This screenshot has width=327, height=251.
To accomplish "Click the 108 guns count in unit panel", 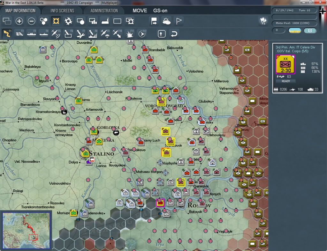I will (300, 89).
